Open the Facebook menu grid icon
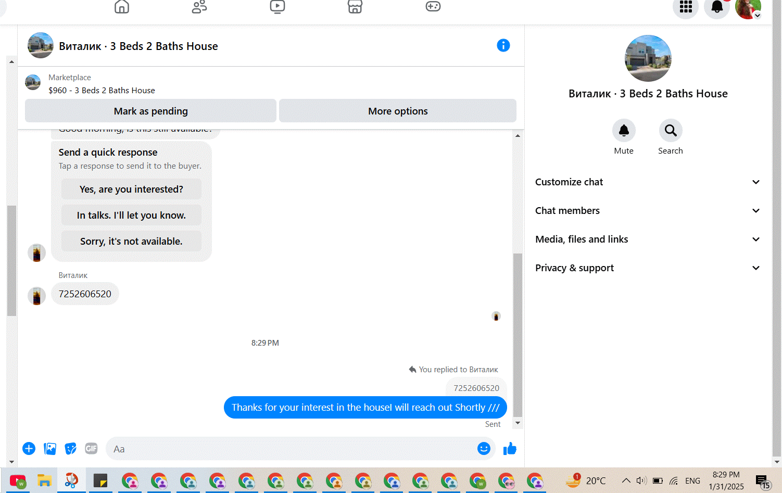The height and width of the screenshot is (493, 782). (686, 7)
